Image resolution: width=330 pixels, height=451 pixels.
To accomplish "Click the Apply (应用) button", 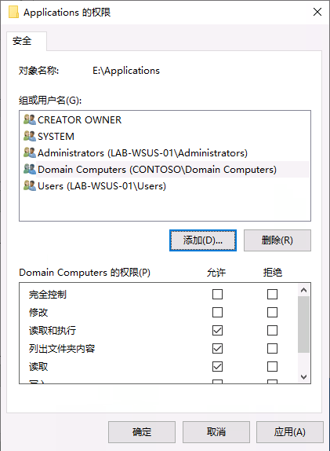I will (x=290, y=432).
